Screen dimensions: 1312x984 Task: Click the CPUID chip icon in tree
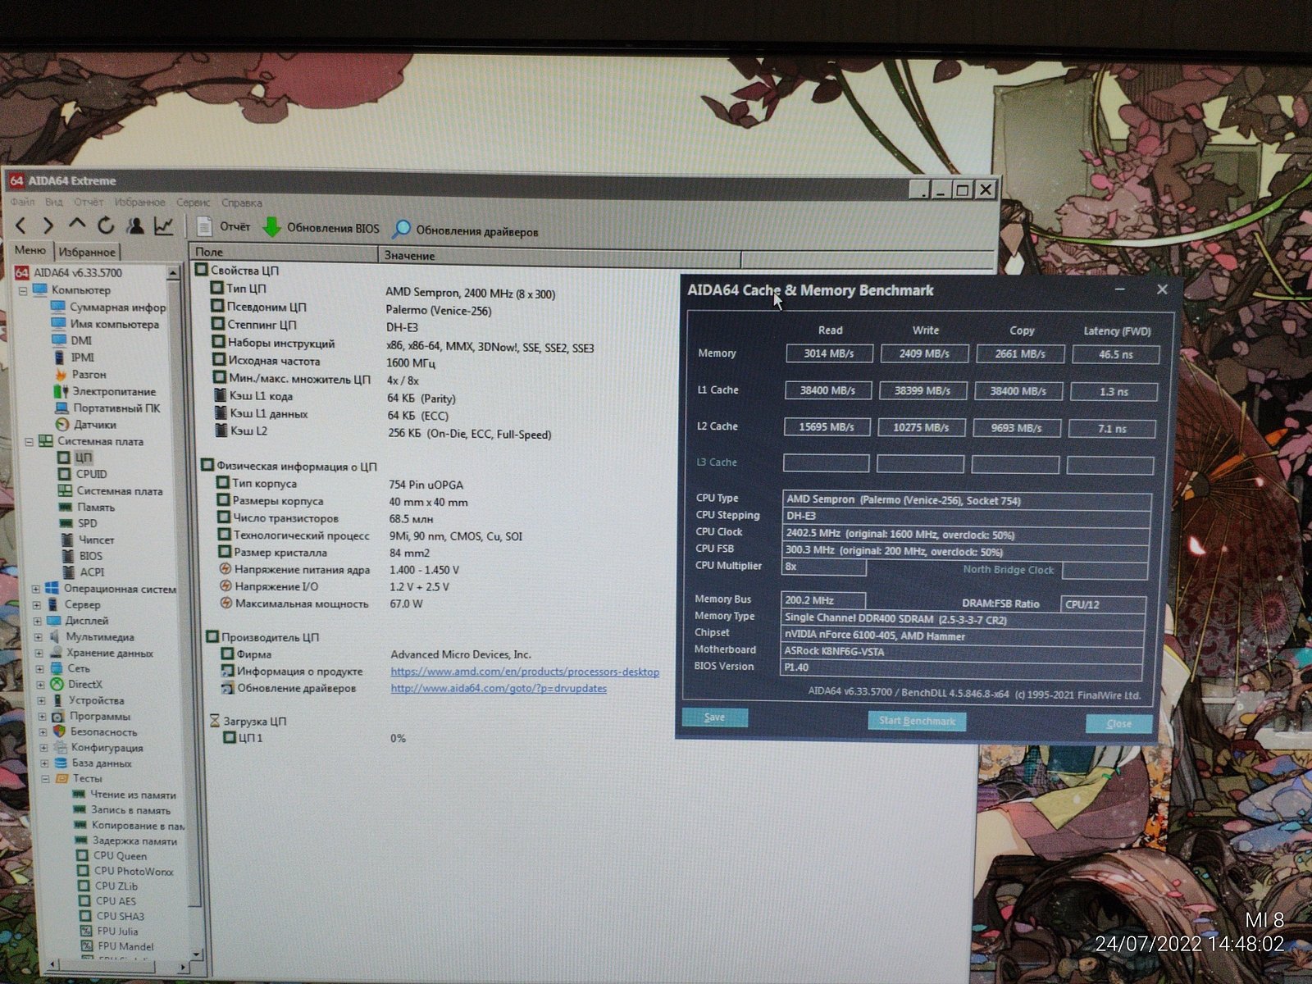[x=64, y=474]
